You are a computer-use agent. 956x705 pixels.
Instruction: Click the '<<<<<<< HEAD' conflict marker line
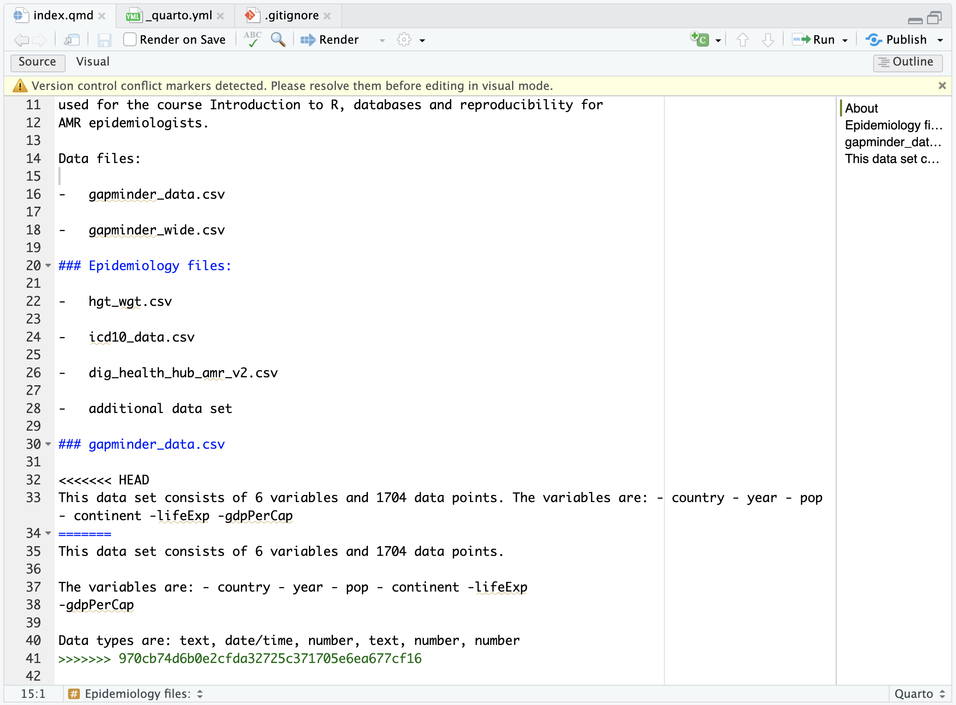[104, 480]
